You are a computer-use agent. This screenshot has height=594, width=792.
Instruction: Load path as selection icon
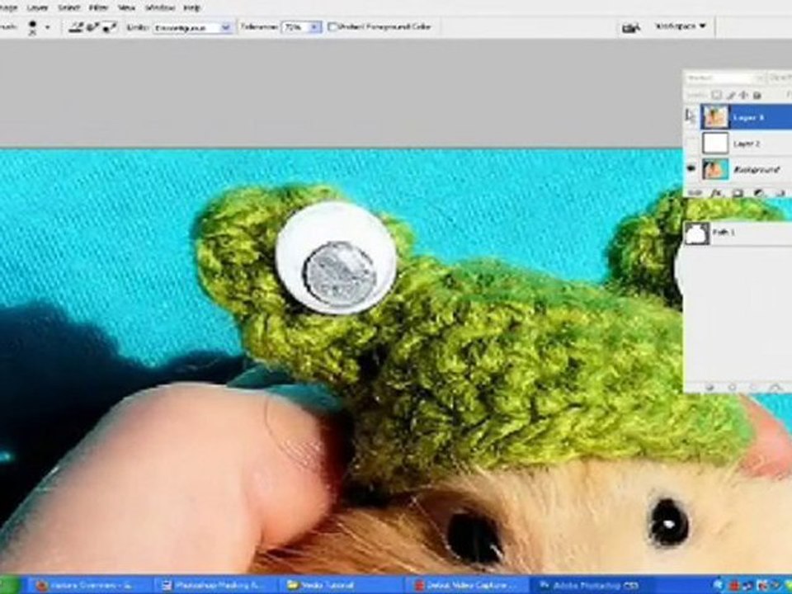coord(753,388)
